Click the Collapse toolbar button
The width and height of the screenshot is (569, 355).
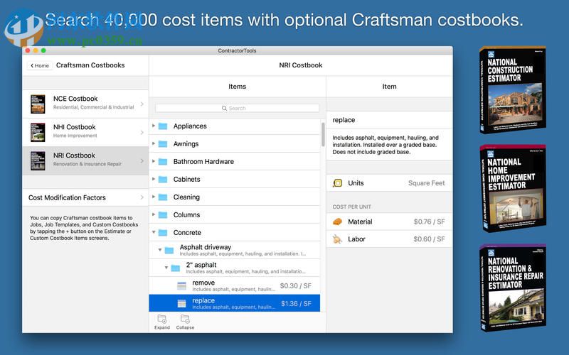pyautogui.click(x=185, y=322)
